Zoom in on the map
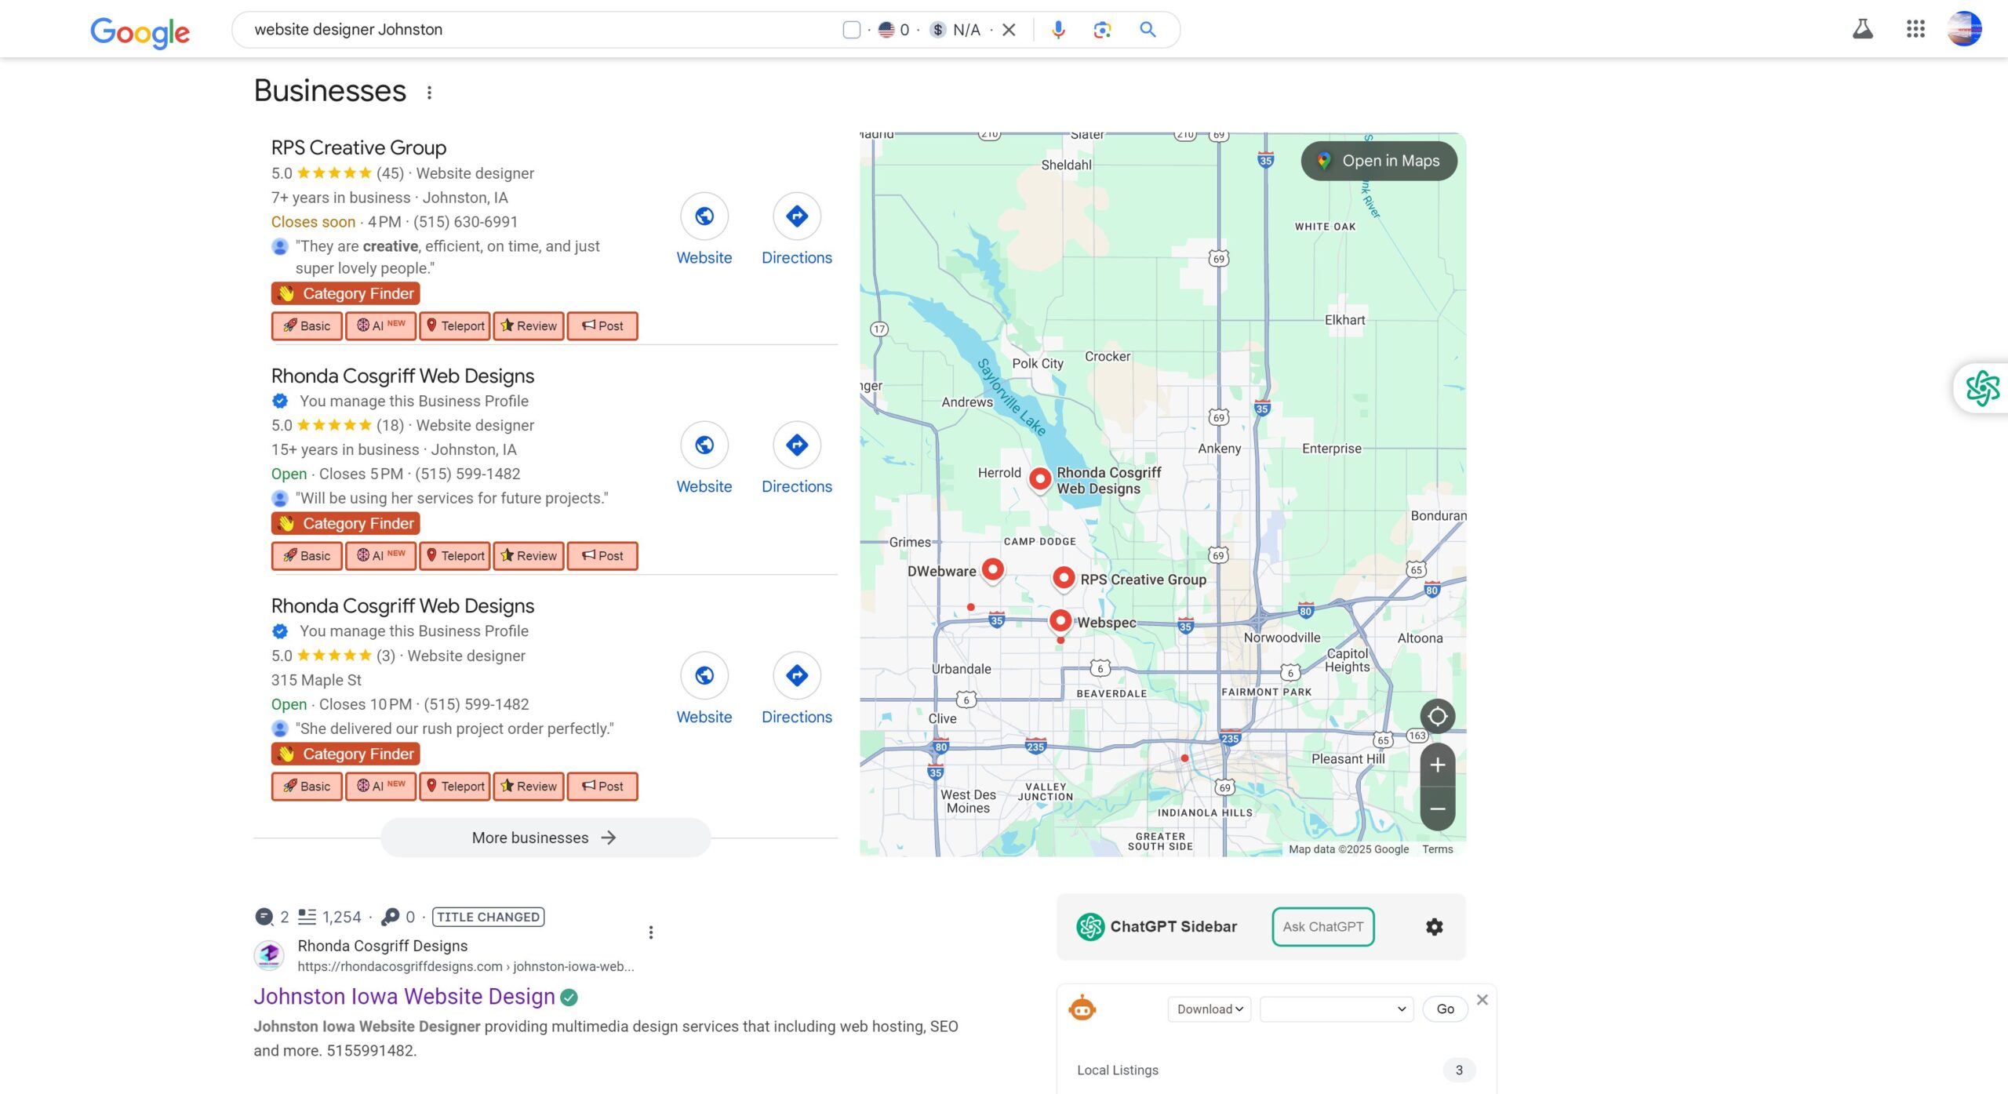 click(1437, 765)
